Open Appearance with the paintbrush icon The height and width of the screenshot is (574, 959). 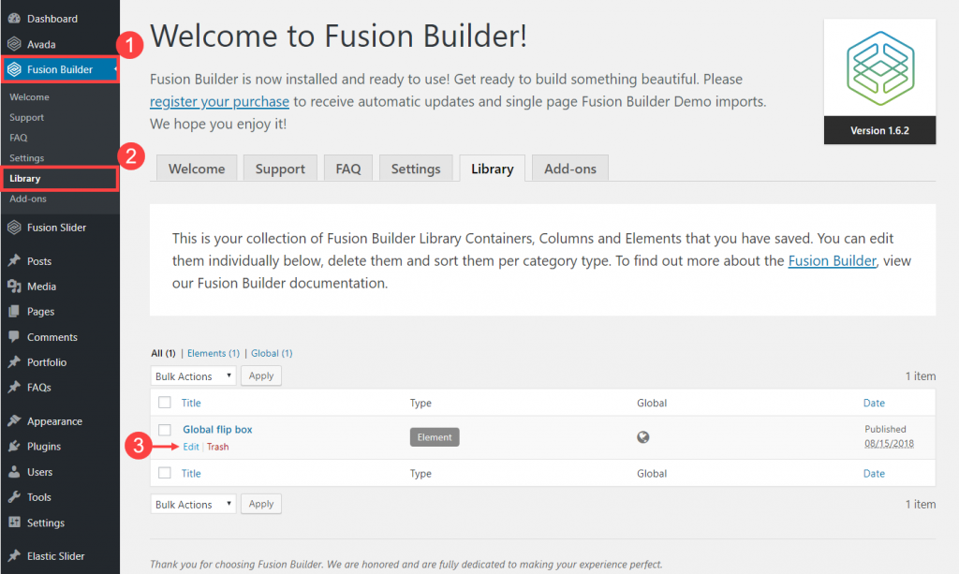14,421
